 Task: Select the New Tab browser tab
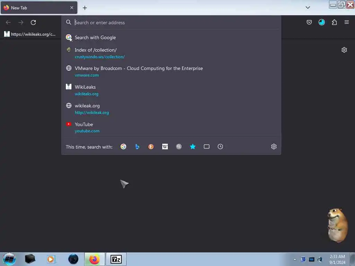(39, 8)
